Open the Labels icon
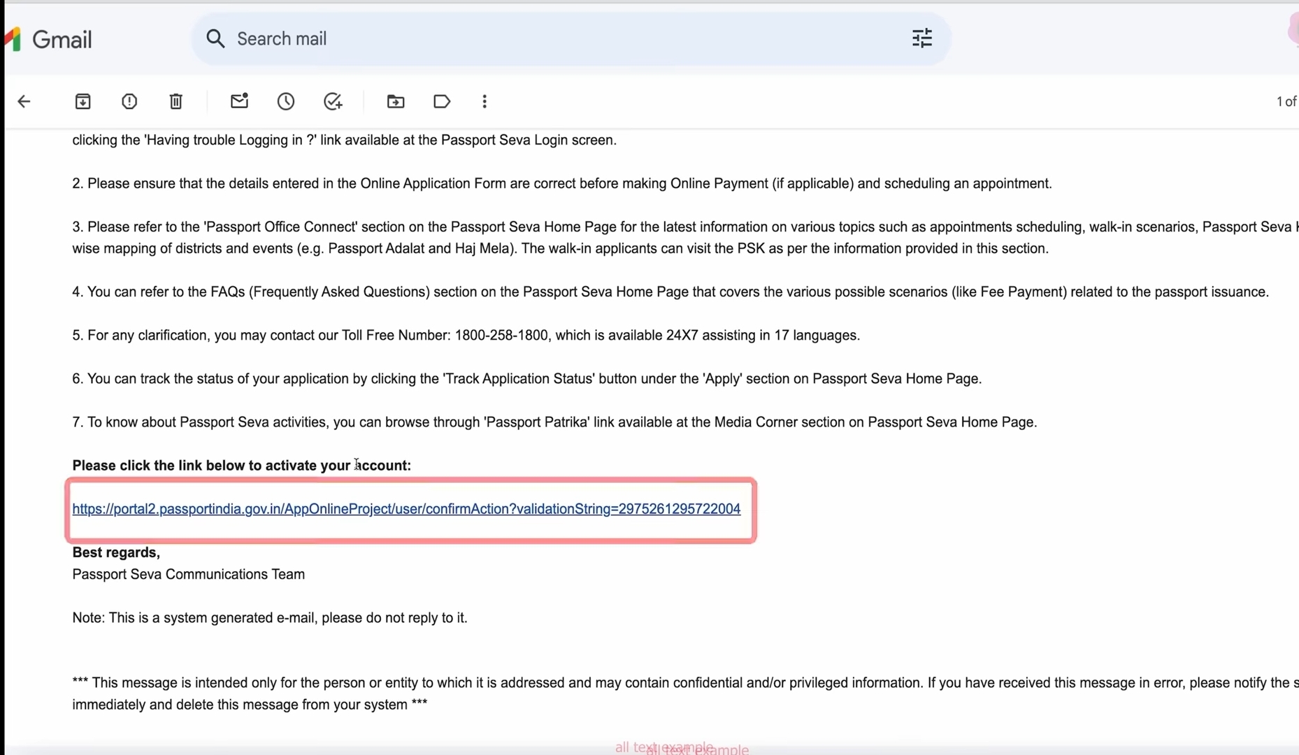 pos(442,102)
